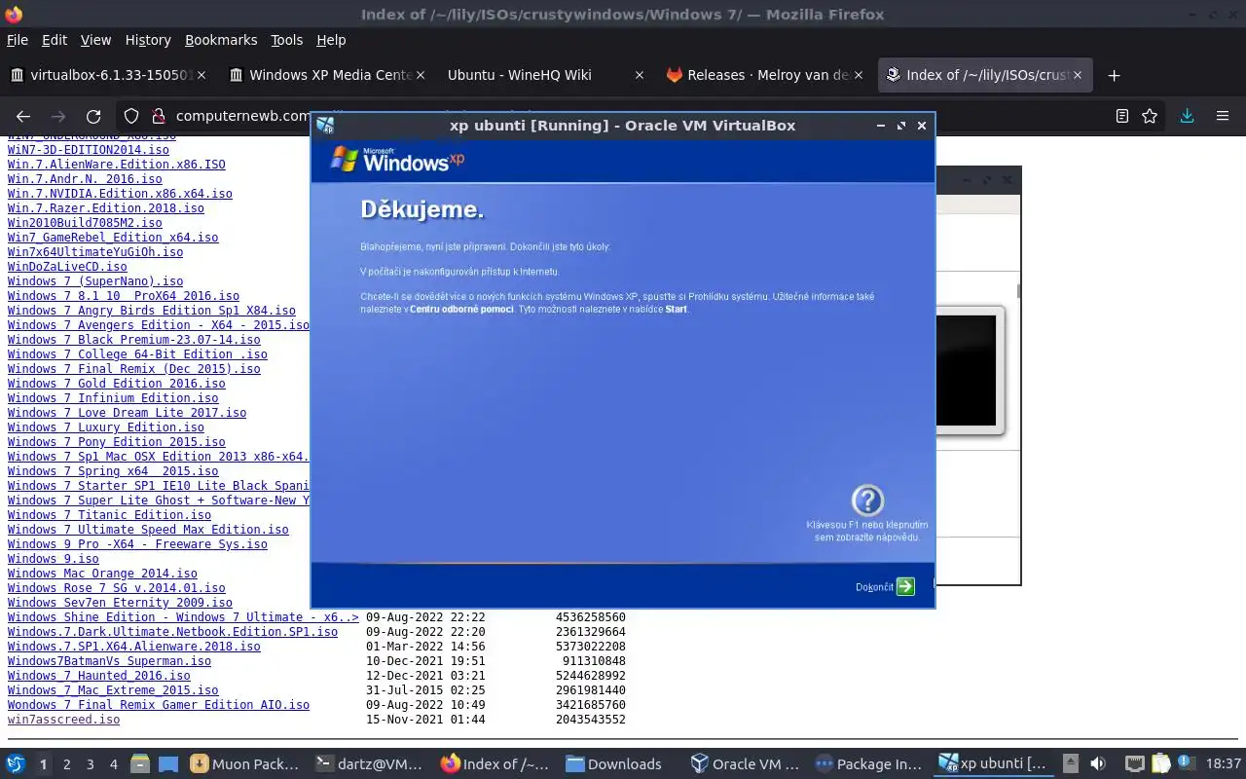
Task: Switch to dartz@VM terminal taskbar window
Action: point(371,764)
